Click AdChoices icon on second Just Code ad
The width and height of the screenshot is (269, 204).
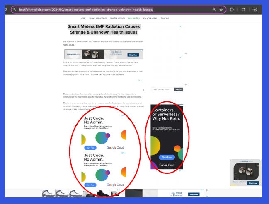tap(124, 153)
